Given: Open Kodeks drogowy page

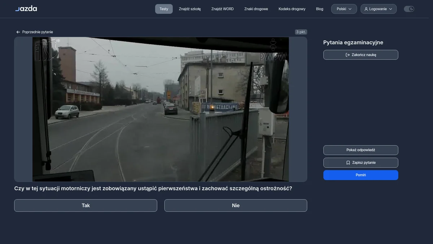Looking at the screenshot, I should (292, 9).
